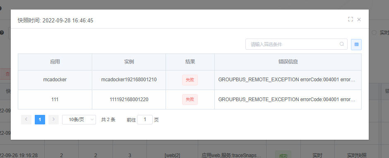Click the search magnifier in filter box

(341, 44)
